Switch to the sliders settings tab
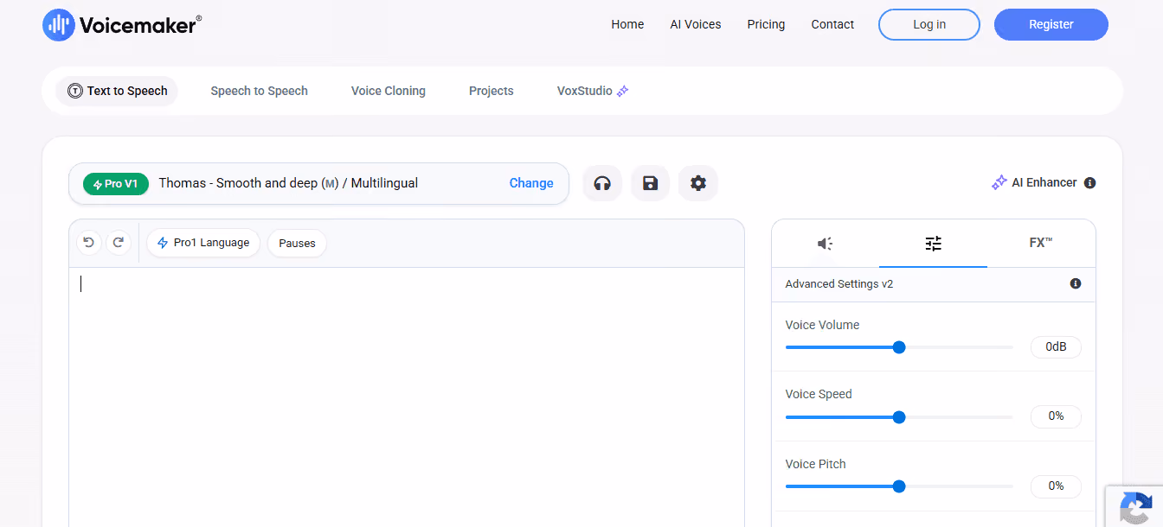Screen dimensions: 1163x527 click(933, 244)
